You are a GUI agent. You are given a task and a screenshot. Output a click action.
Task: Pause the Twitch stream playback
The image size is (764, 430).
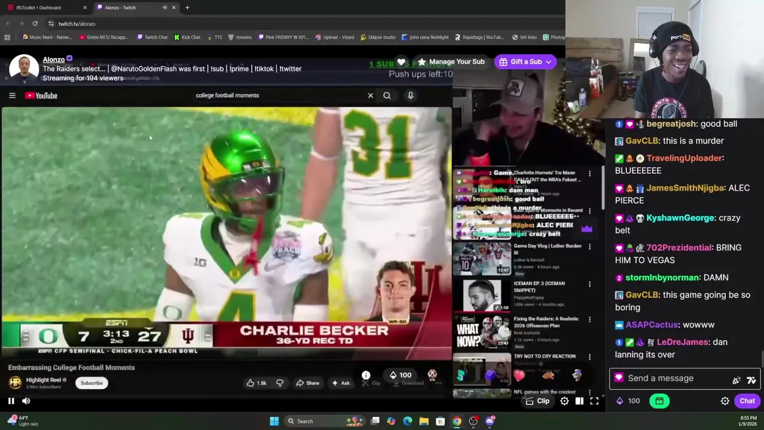[11, 401]
